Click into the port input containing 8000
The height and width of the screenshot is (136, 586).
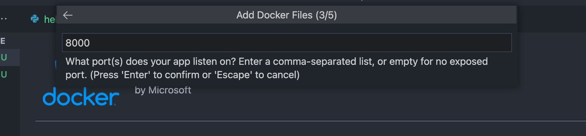(x=78, y=43)
